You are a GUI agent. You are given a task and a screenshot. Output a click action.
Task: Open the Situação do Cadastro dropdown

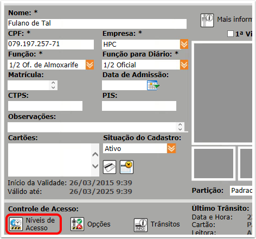coord(171,148)
